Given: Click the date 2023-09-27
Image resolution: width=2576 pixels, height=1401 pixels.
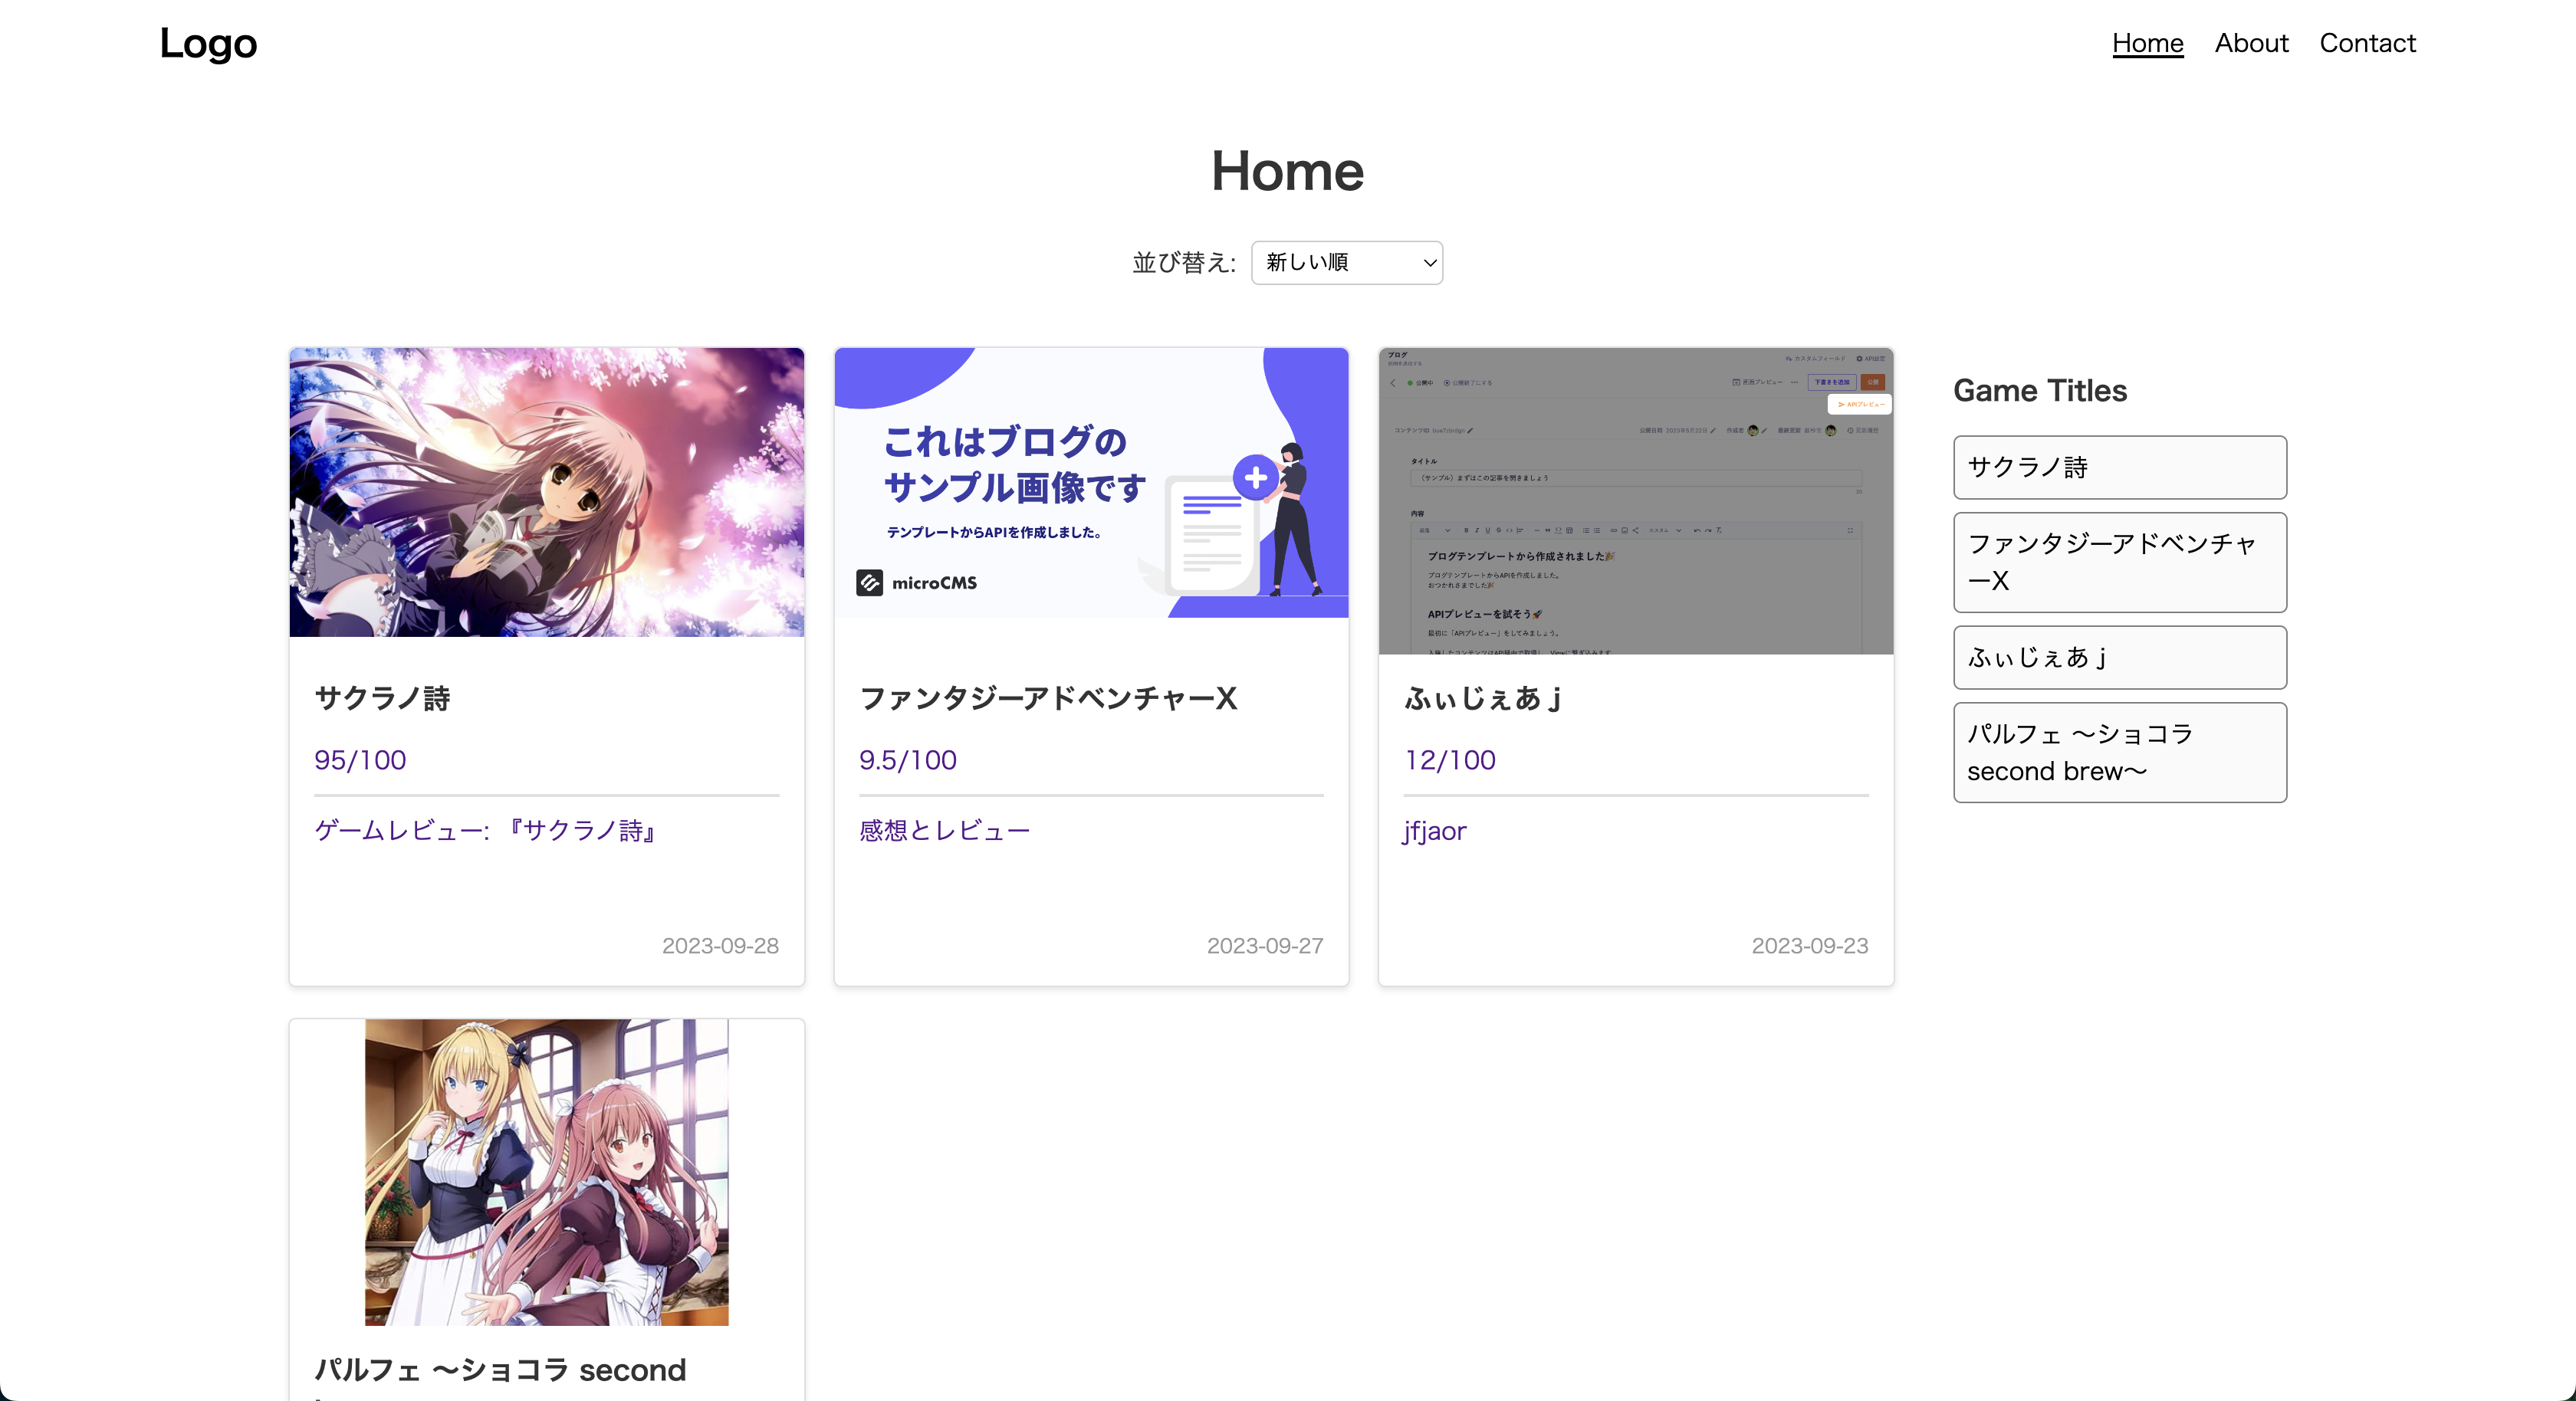Looking at the screenshot, I should pyautogui.click(x=1265, y=945).
